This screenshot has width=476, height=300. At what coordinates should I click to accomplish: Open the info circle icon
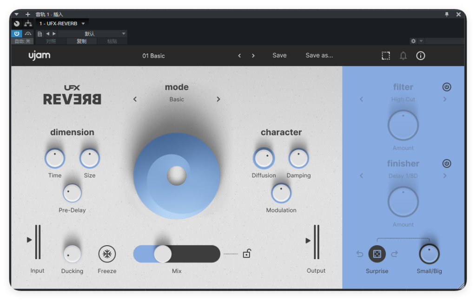point(420,56)
